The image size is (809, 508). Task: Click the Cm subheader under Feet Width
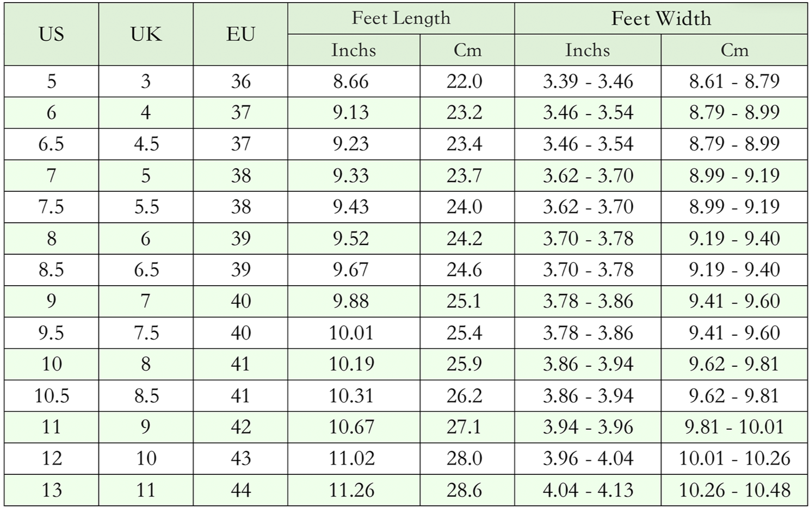pos(734,50)
